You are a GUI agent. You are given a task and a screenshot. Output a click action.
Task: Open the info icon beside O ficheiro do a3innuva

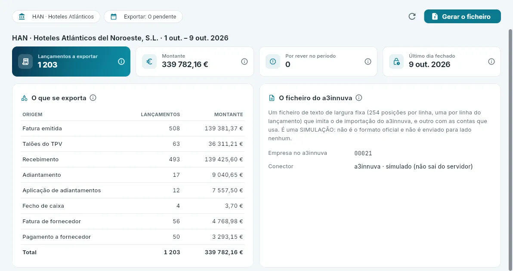point(358,98)
